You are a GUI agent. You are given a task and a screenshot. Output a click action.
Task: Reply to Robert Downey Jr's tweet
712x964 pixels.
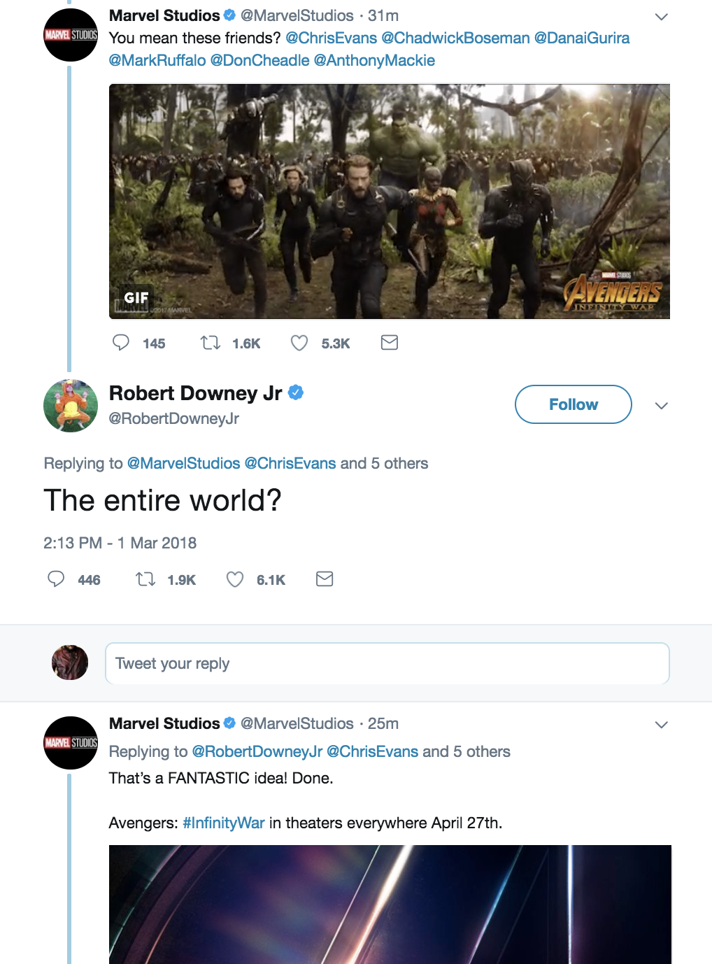click(56, 579)
